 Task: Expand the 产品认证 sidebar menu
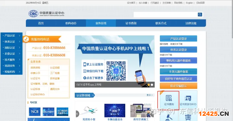pyautogui.click(x=12, y=36)
